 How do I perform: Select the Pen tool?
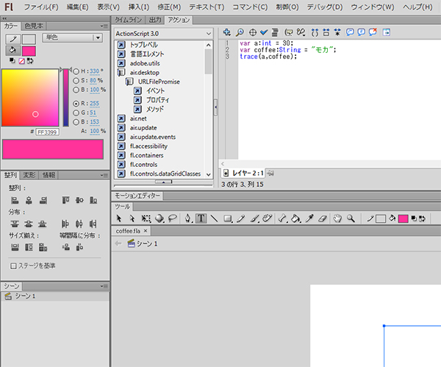tap(188, 218)
